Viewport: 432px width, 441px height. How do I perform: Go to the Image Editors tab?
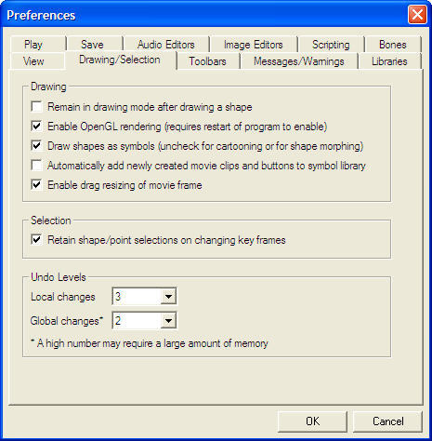[254, 45]
